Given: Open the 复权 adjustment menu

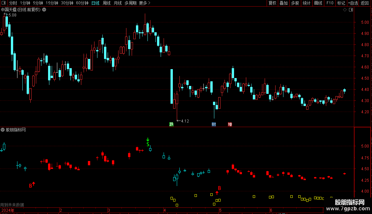Looking at the screenshot, I should tap(272, 3).
